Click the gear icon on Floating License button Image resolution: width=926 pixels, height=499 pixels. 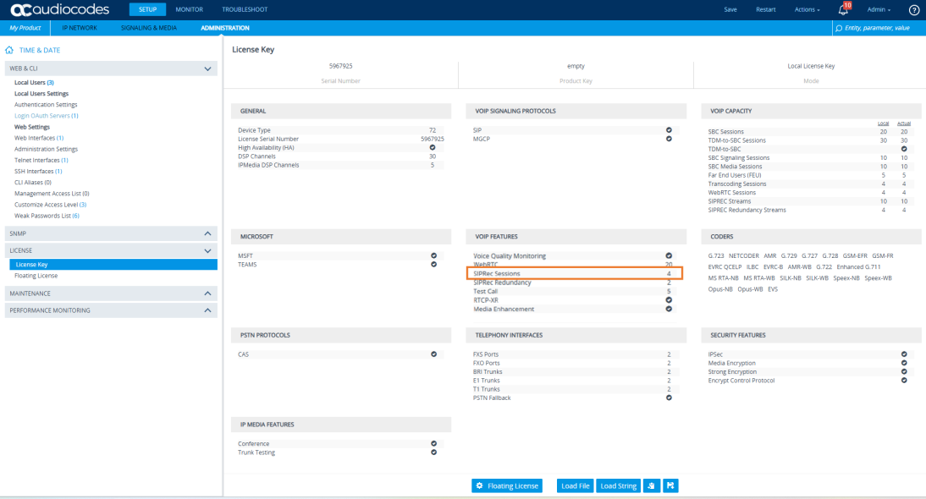pyautogui.click(x=480, y=485)
